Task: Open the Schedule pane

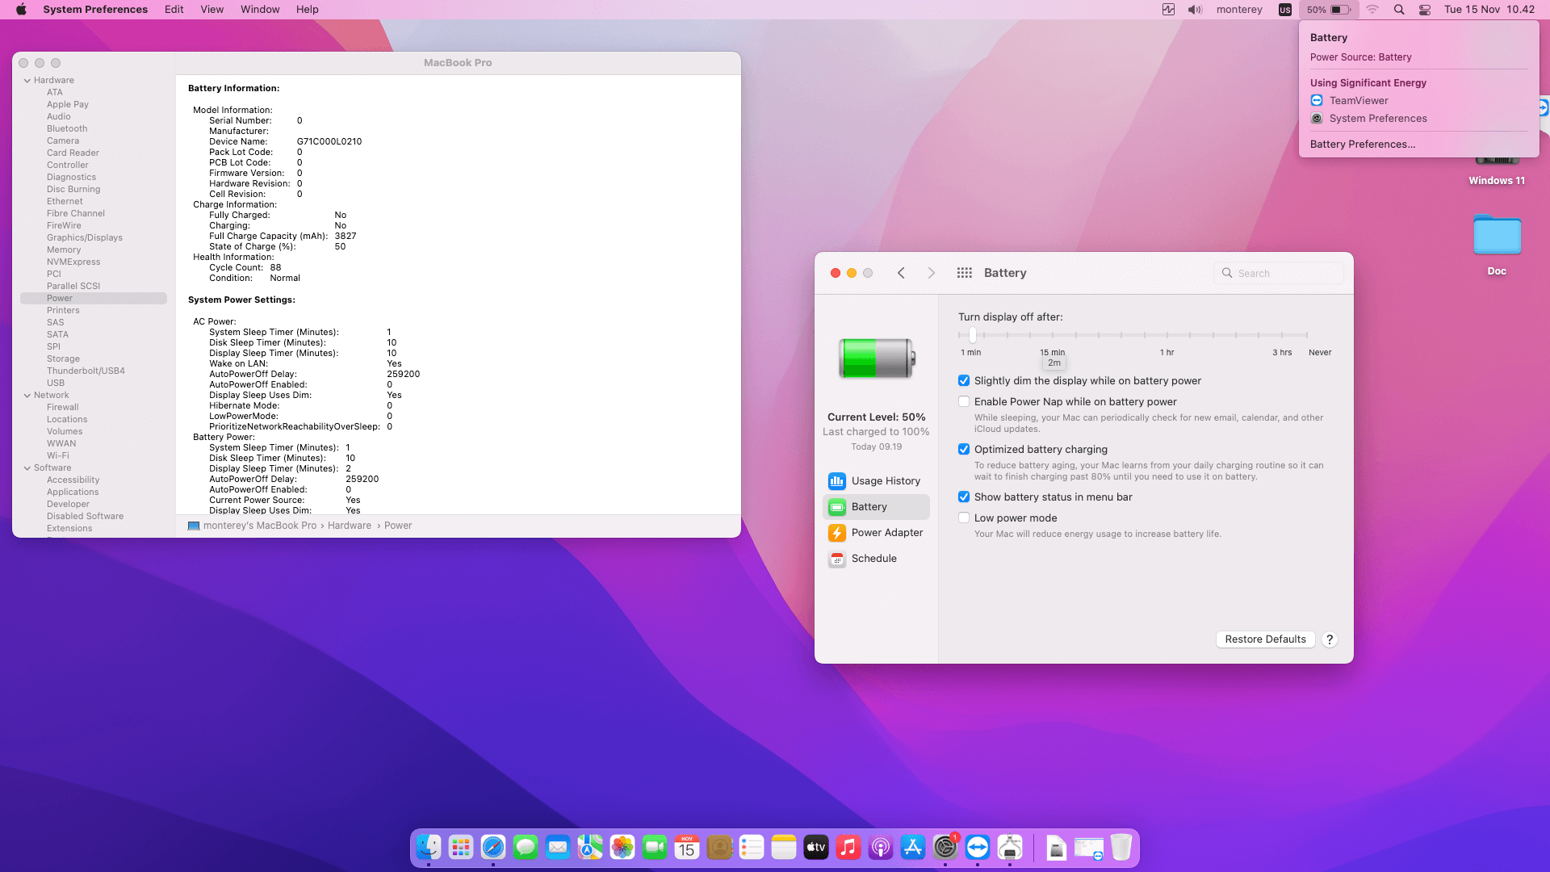Action: (876, 559)
